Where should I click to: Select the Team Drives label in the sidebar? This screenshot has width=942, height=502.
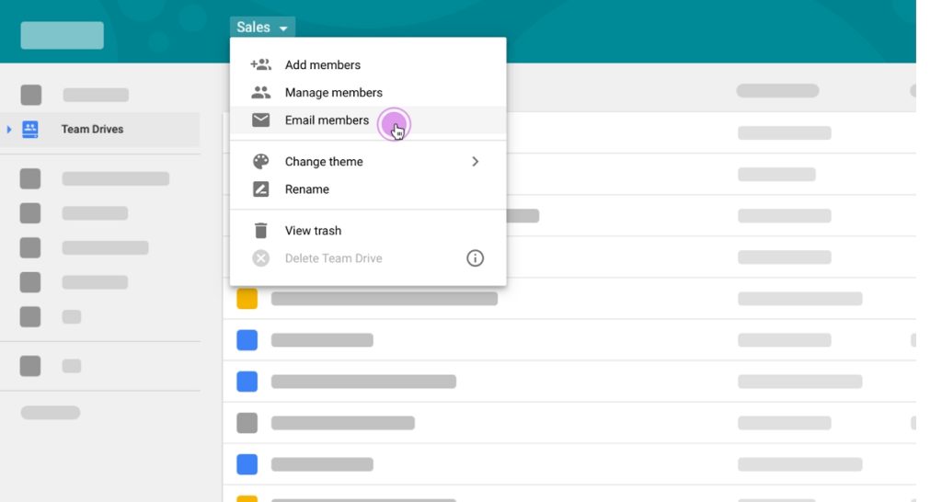[92, 130]
